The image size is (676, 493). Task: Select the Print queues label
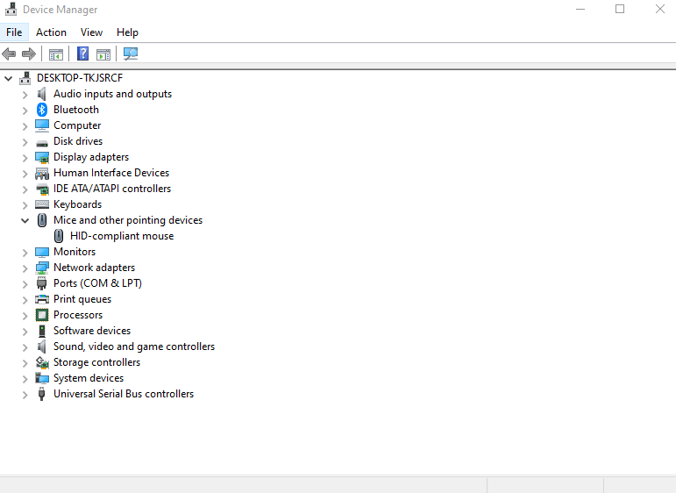coord(82,299)
